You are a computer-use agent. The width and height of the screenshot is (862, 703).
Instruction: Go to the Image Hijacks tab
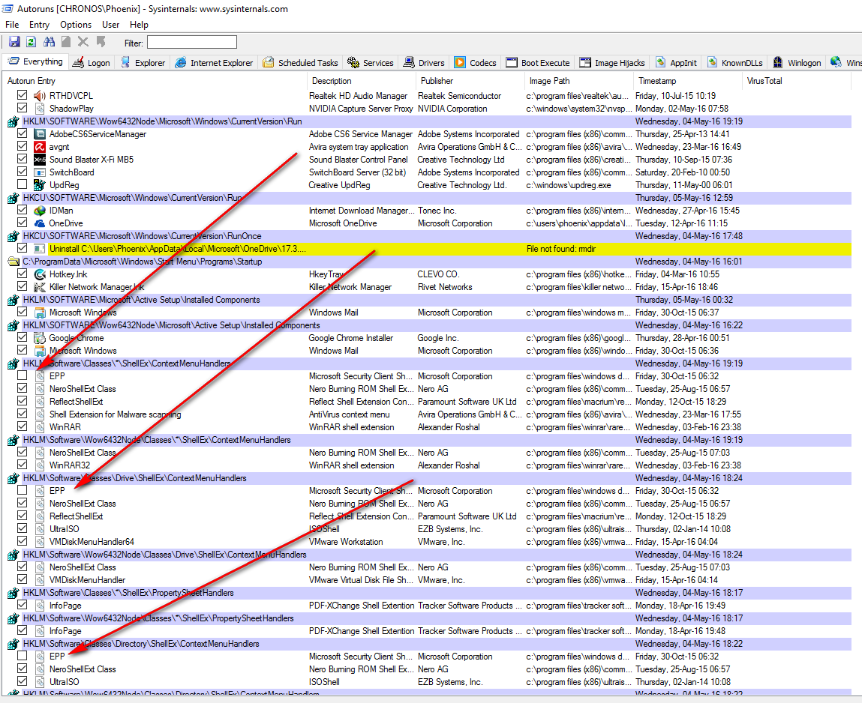click(x=612, y=63)
